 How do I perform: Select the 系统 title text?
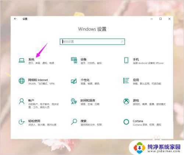click(x=31, y=59)
